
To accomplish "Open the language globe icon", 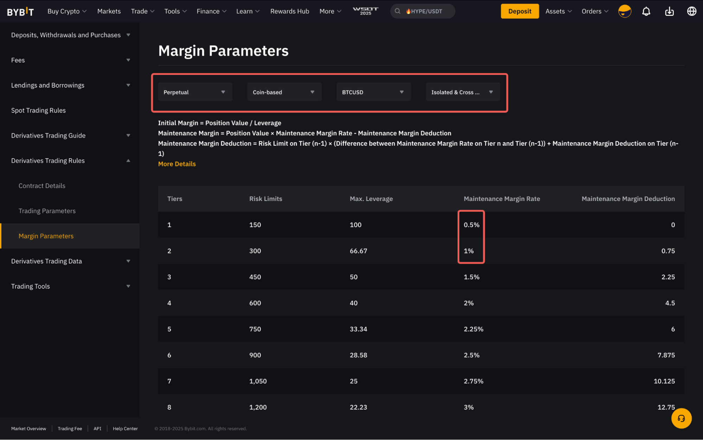I will [691, 11].
